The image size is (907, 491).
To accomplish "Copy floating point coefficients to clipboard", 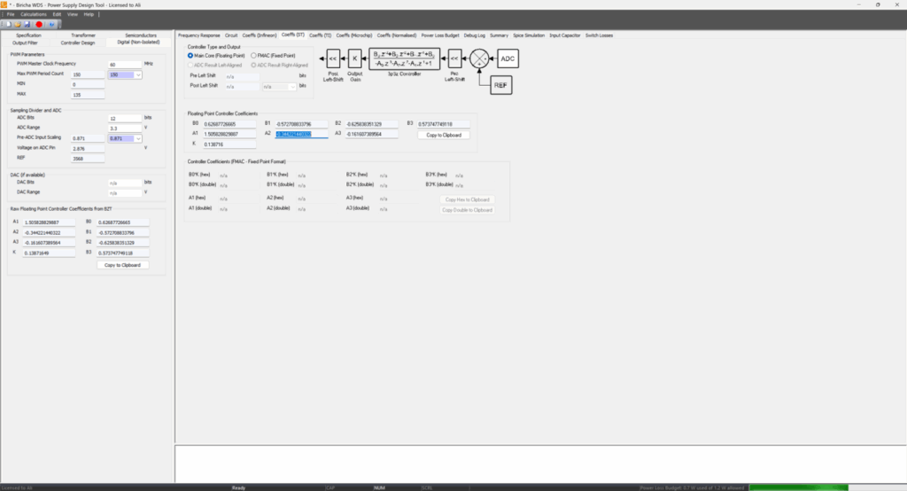I will [x=444, y=135].
